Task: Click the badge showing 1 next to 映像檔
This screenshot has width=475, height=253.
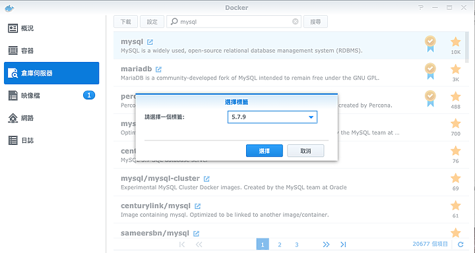Action: [89, 96]
